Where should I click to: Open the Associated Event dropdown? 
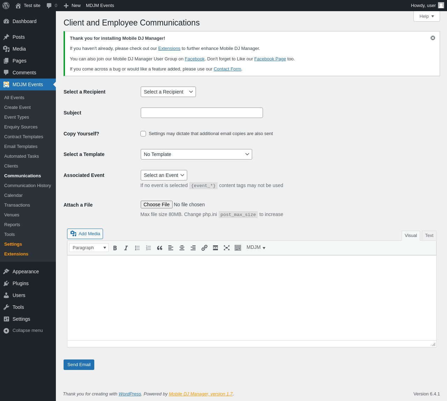pyautogui.click(x=163, y=175)
